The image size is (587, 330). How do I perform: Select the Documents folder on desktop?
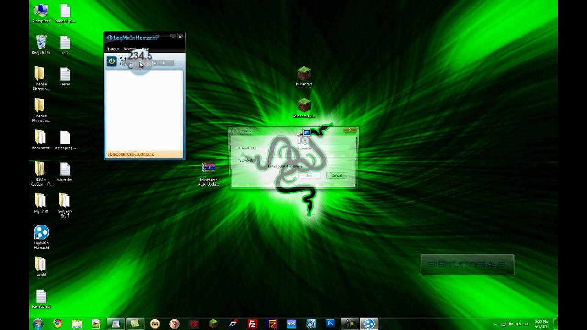(x=41, y=140)
